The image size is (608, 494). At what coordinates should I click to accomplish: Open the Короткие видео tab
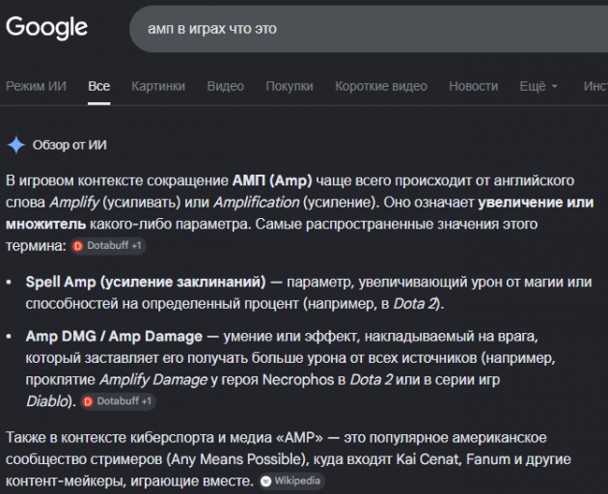click(381, 86)
